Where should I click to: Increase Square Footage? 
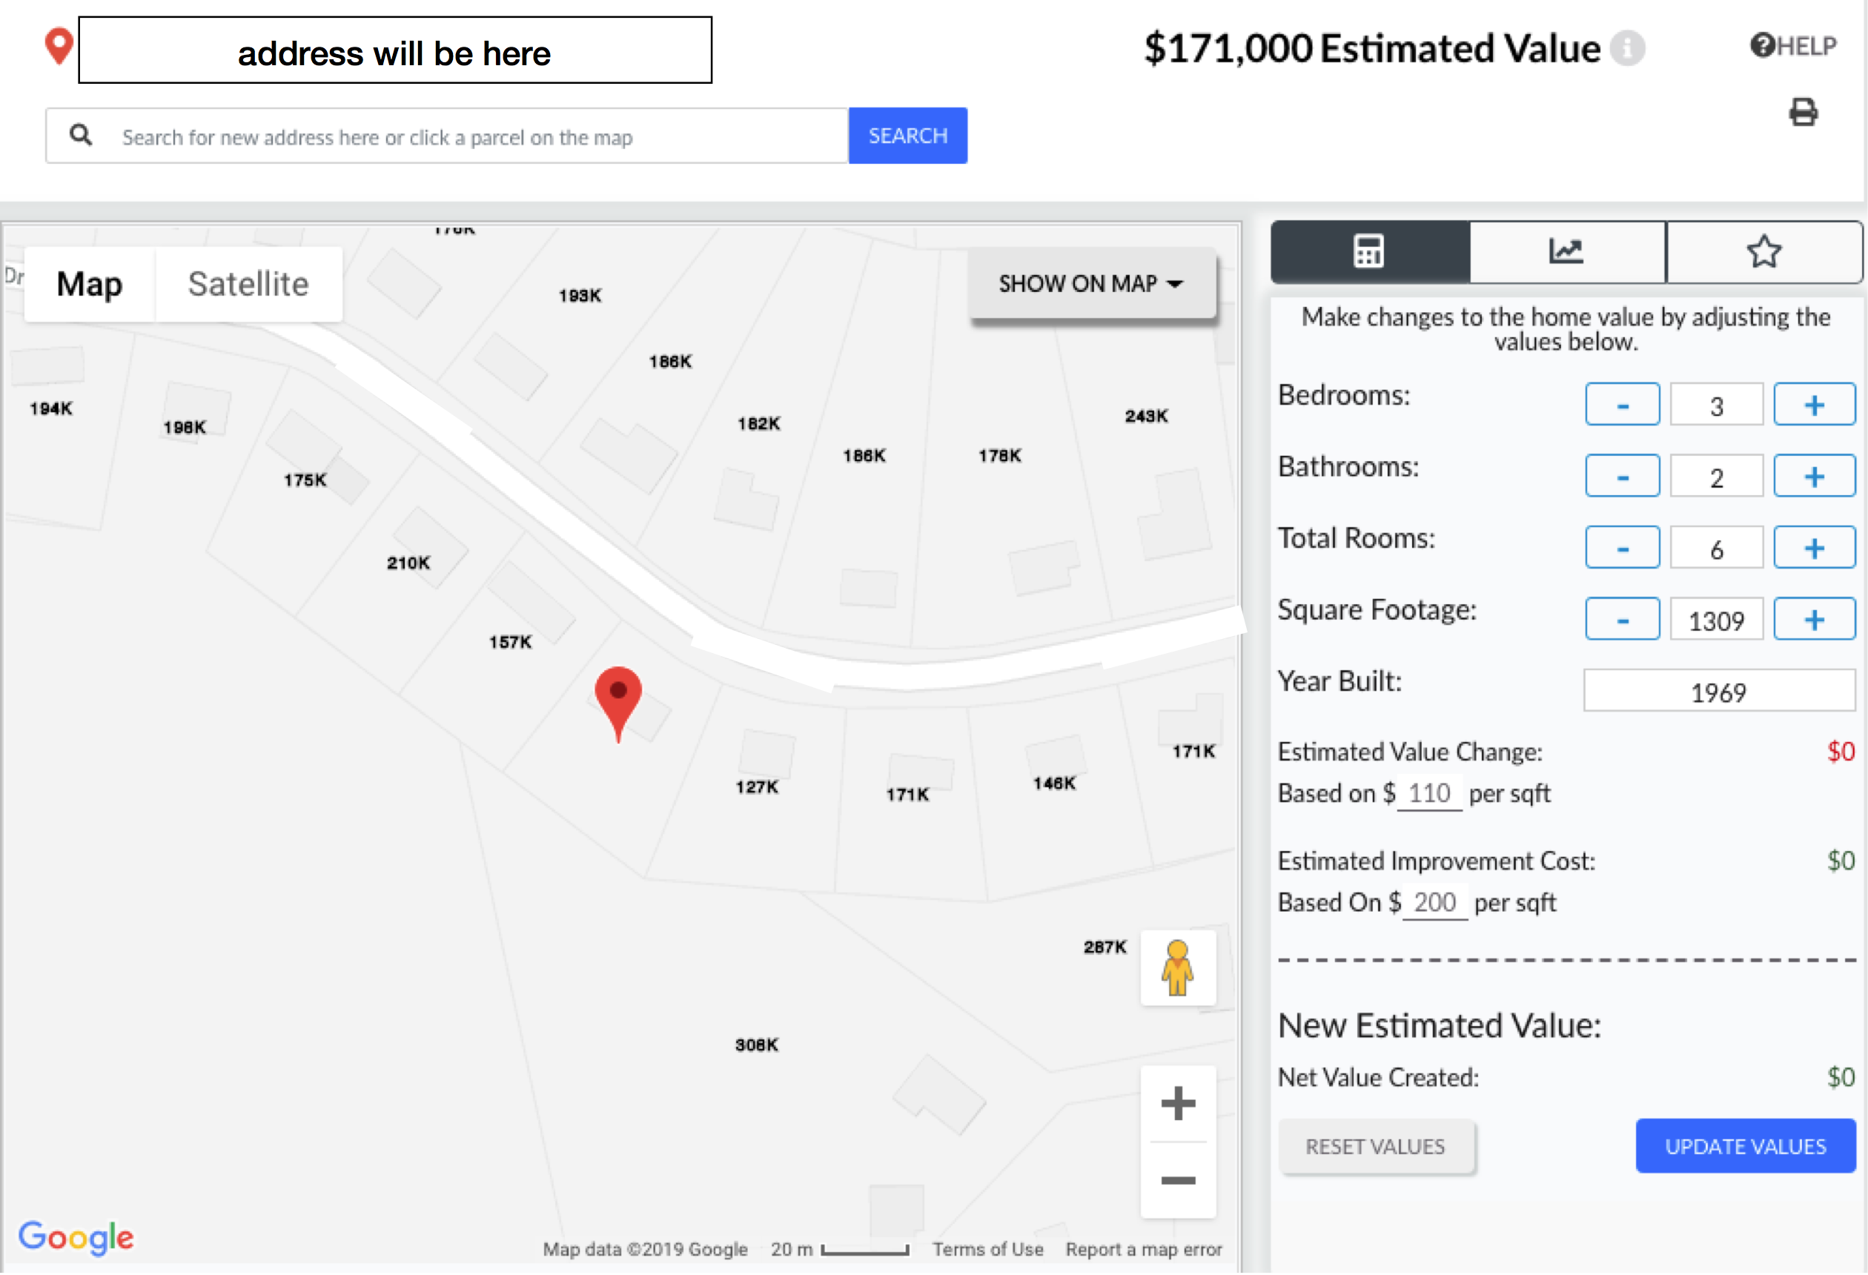1815,619
